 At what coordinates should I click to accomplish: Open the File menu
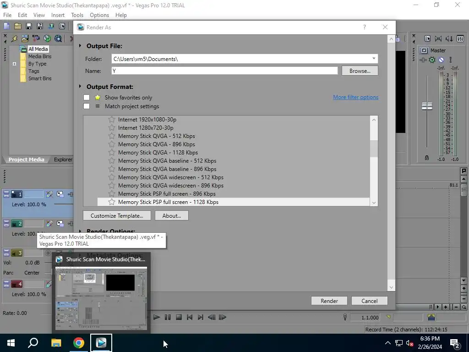(x=7, y=15)
